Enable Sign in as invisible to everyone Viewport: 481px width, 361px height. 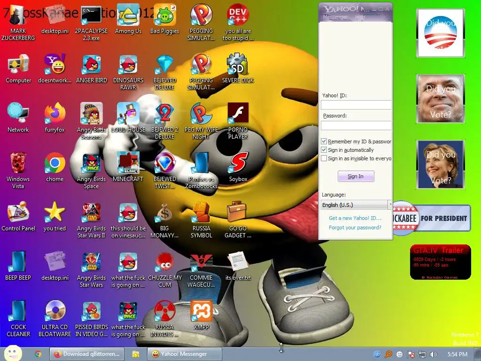coord(324,158)
